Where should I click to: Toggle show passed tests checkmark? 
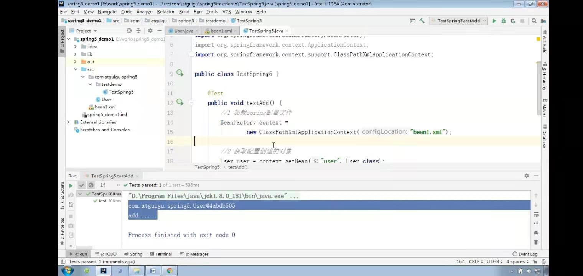pyautogui.click(x=82, y=185)
